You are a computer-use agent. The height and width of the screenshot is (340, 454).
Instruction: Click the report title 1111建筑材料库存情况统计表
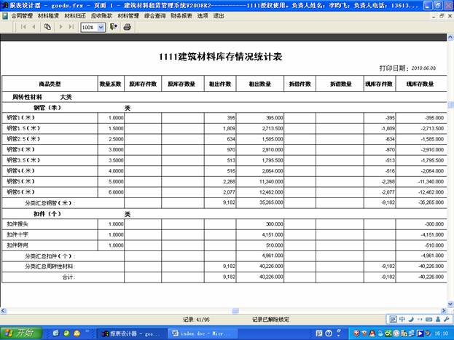click(226, 56)
